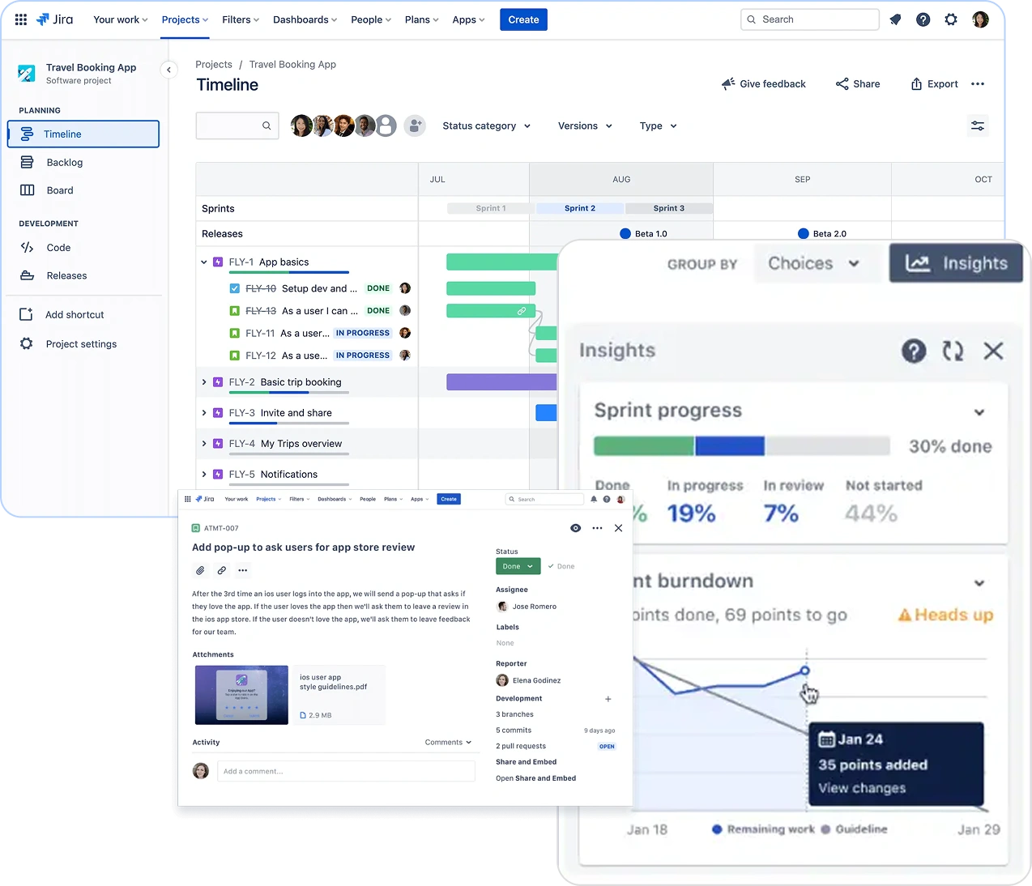Click the add people icon
Screen dimensions: 1032x886
coord(415,126)
